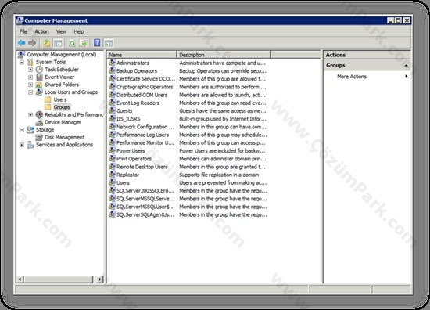
Task: Expand the Event Viewer node
Action: pyautogui.click(x=30, y=77)
